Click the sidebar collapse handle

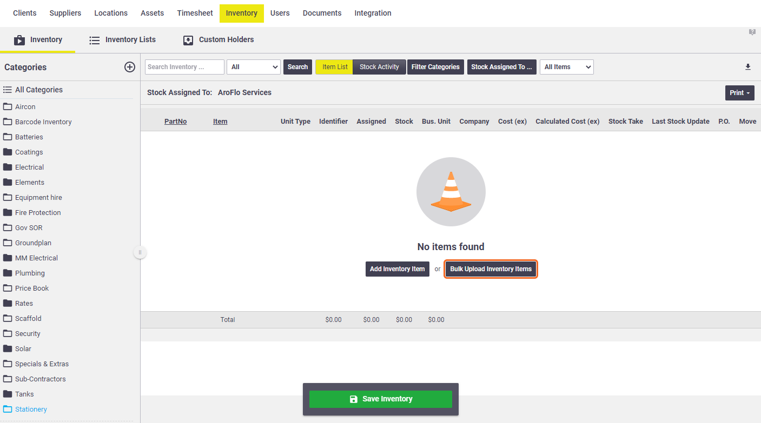click(x=140, y=252)
